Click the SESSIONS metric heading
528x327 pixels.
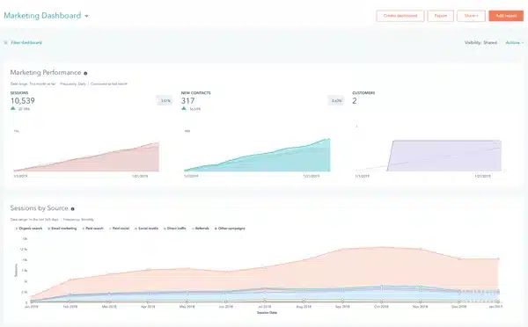point(19,93)
